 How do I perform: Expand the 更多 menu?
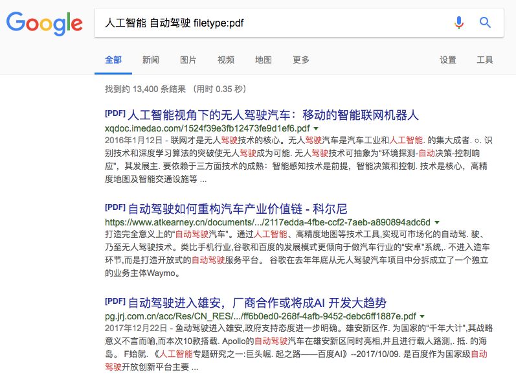301,60
